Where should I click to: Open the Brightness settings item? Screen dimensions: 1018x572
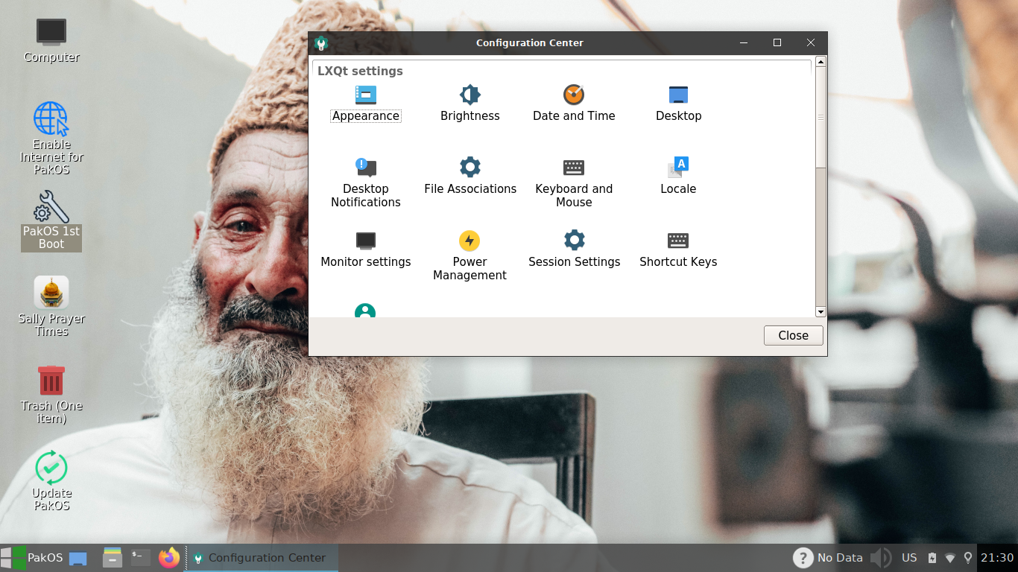[x=470, y=104]
